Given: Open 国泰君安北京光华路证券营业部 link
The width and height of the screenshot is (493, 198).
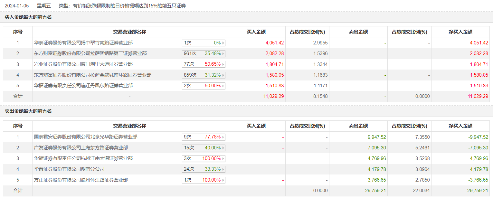Looking at the screenshot, I should 86,137.
